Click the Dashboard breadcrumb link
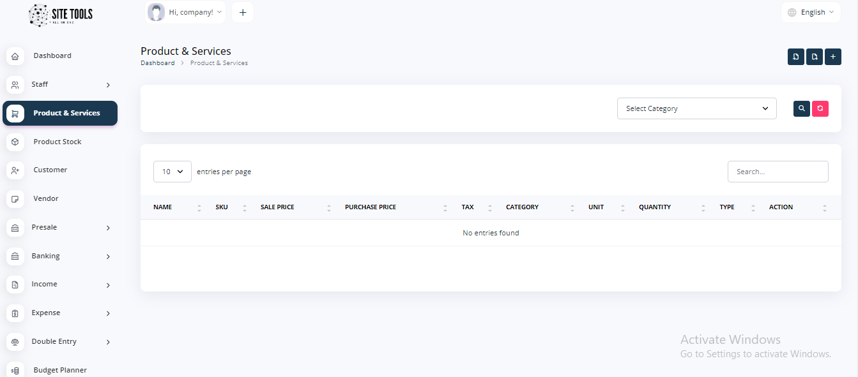This screenshot has width=858, height=377. 157,63
